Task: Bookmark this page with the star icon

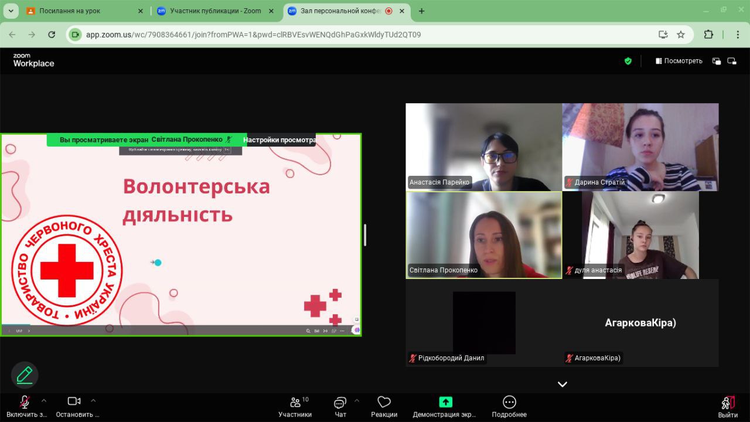Action: click(x=681, y=35)
